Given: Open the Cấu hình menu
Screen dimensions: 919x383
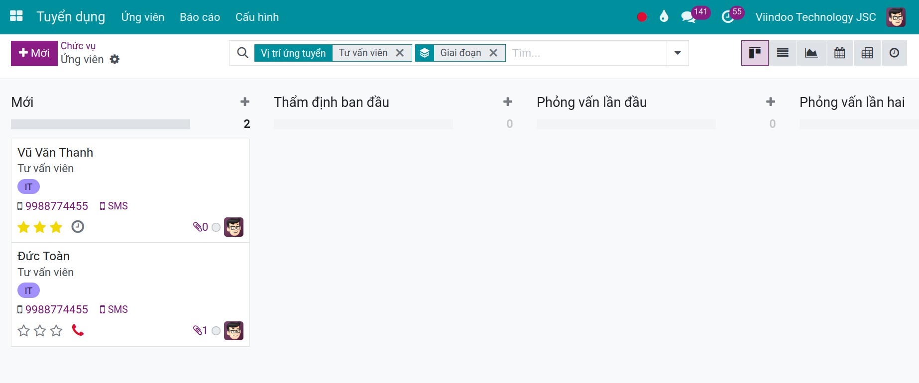Looking at the screenshot, I should coord(257,17).
